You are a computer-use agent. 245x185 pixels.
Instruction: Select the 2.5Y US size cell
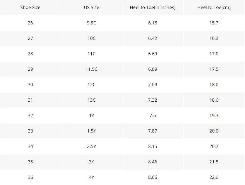point(92,146)
